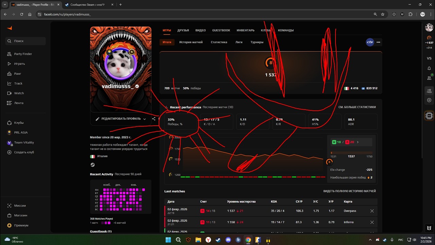The width and height of the screenshot is (435, 245).
Task: Open match details icon for Overpass row
Action: pyautogui.click(x=372, y=211)
